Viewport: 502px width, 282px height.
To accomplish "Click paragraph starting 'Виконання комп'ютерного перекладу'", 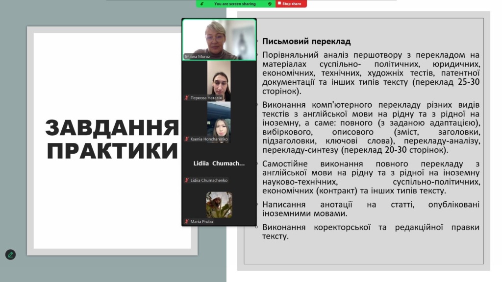I will [x=371, y=127].
